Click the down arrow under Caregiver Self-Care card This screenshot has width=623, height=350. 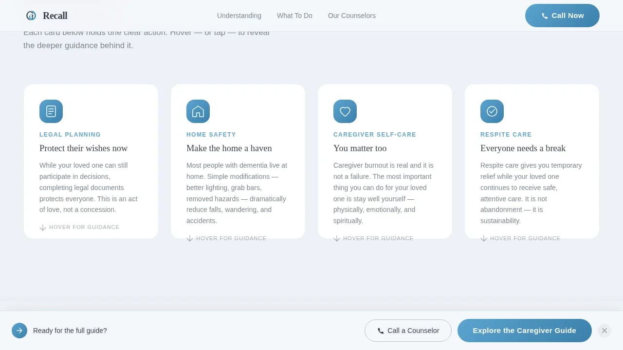tap(337, 239)
